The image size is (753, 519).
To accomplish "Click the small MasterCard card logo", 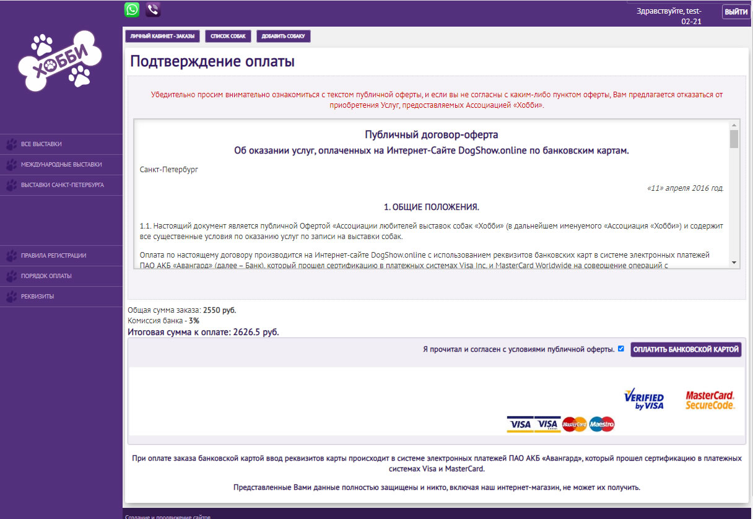I will tap(575, 424).
